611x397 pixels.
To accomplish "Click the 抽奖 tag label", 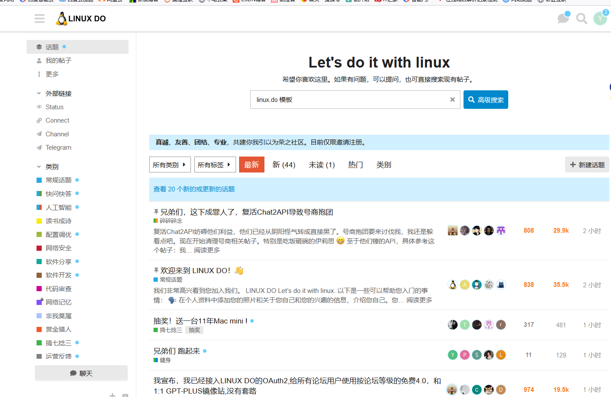I will (x=194, y=330).
